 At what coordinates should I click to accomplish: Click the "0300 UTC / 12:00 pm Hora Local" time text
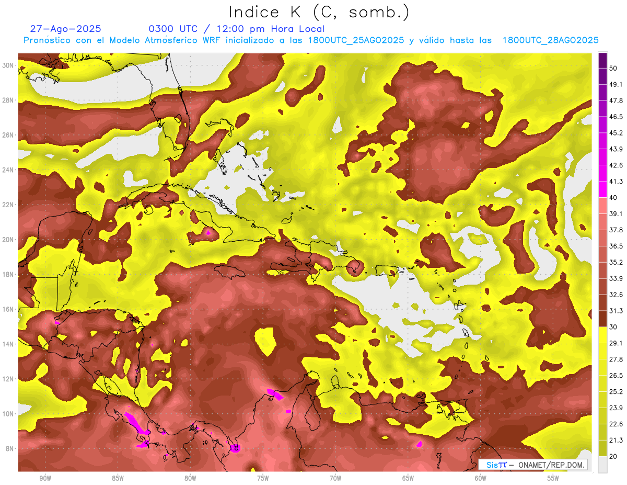(237, 29)
